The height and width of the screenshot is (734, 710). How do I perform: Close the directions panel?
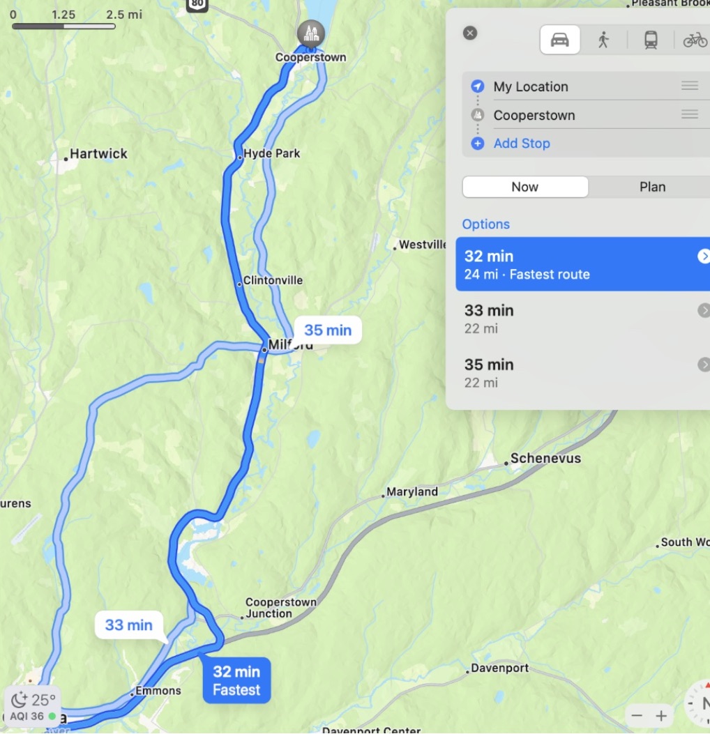coord(470,33)
